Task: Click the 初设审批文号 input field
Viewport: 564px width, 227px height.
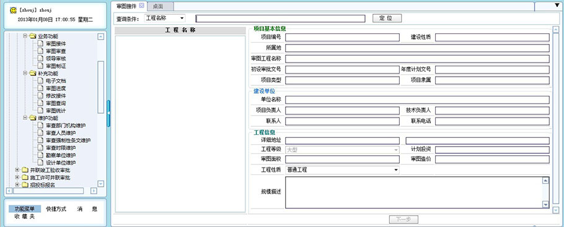Action: 342,70
